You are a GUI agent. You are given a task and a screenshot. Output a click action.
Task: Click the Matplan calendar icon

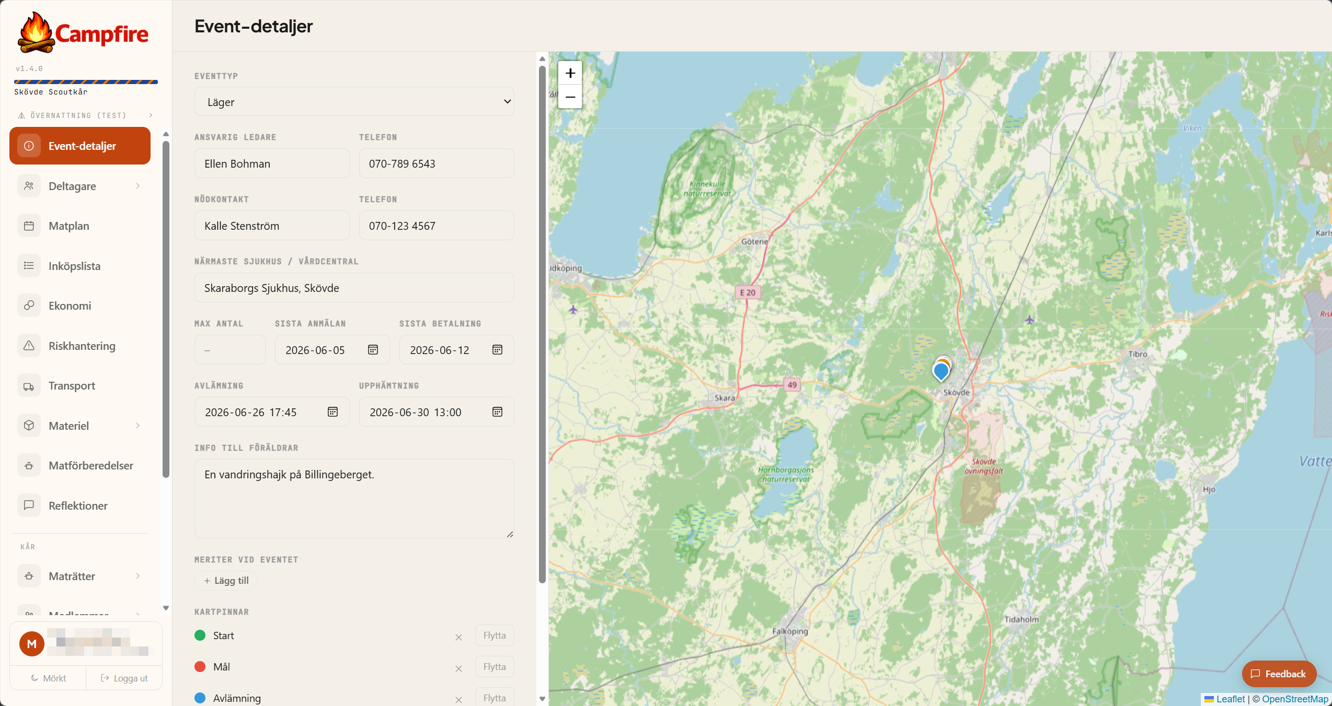[x=29, y=226]
